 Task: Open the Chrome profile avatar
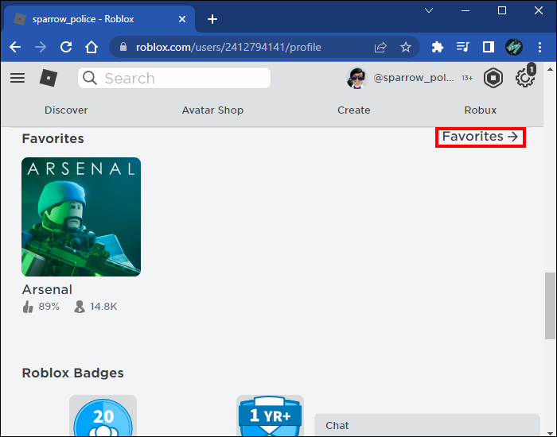coord(514,47)
